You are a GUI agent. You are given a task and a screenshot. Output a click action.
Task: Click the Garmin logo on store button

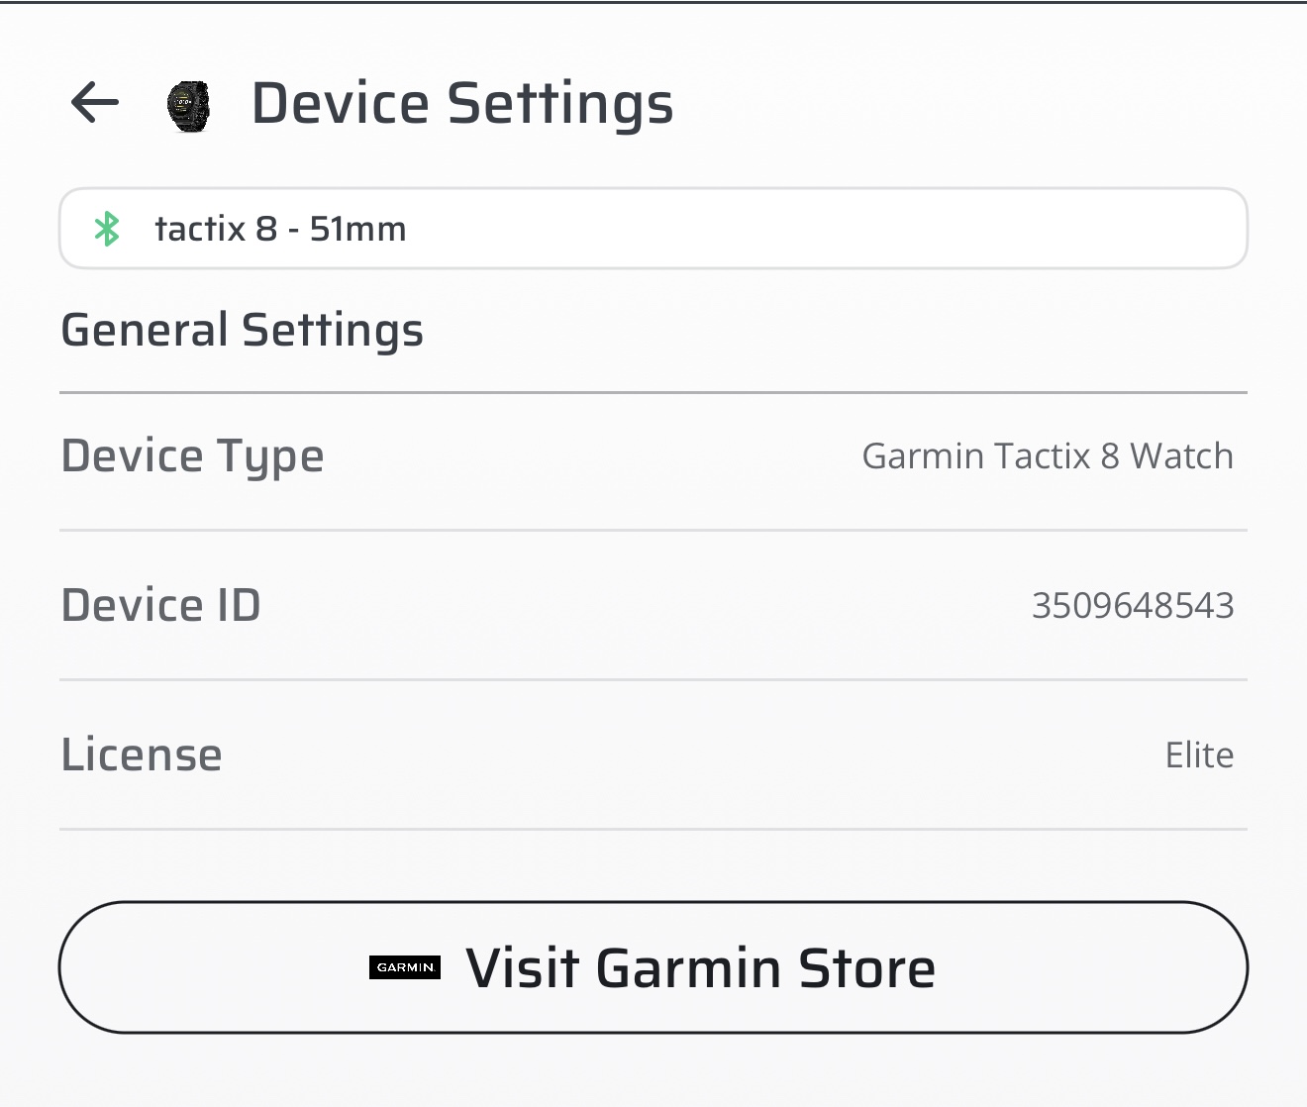pyautogui.click(x=405, y=967)
